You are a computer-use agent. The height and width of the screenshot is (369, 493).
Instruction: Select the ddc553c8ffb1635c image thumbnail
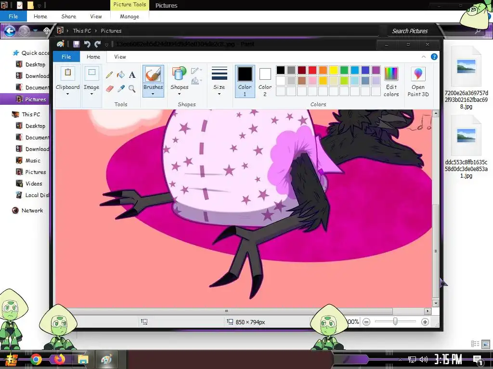466,136
